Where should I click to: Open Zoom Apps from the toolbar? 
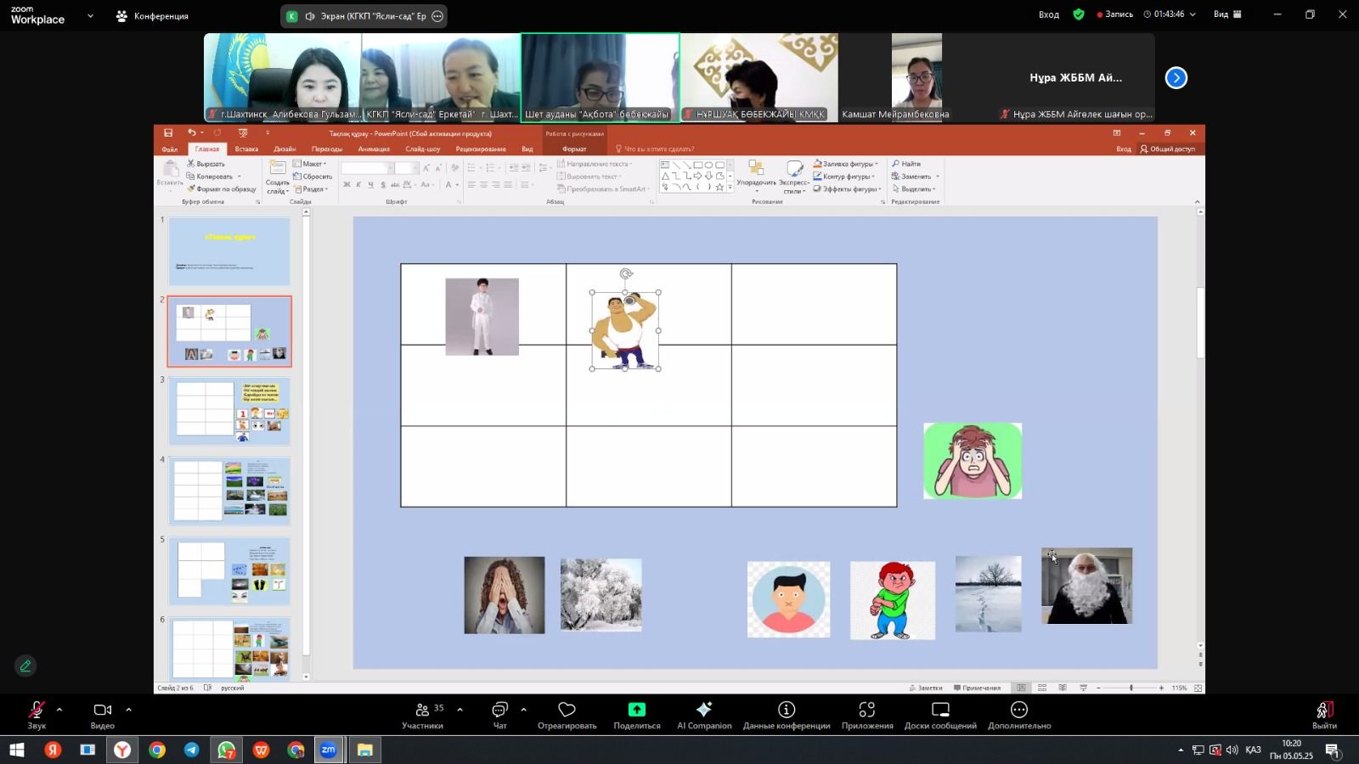[x=866, y=714]
